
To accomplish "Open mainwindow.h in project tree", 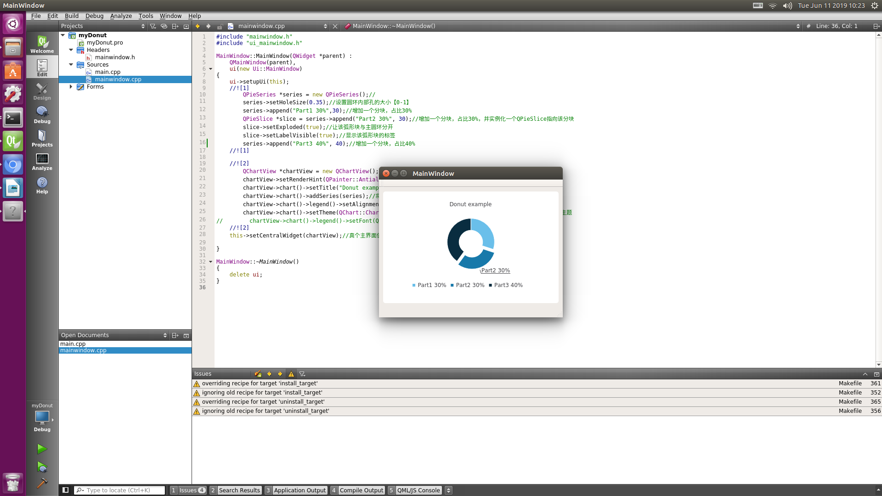I will 115,57.
